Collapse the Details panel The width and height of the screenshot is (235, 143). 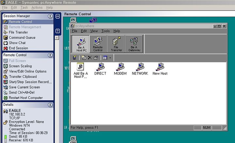[50, 105]
